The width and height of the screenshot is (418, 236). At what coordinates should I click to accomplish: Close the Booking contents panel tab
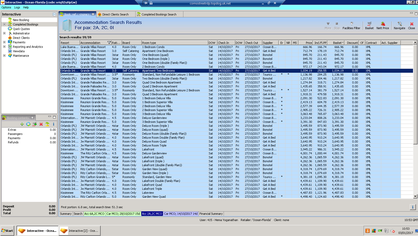(32, 118)
